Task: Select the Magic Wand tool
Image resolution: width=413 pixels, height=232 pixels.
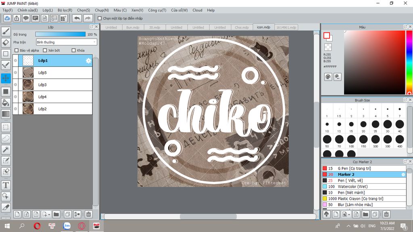Action: click(6, 149)
